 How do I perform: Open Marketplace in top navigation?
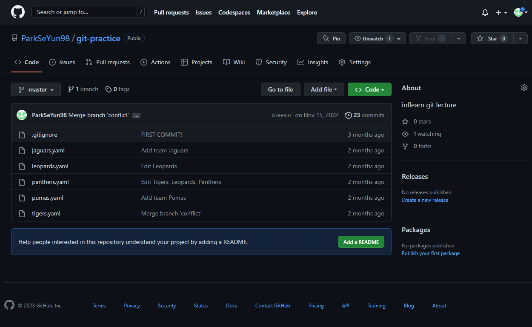click(273, 12)
